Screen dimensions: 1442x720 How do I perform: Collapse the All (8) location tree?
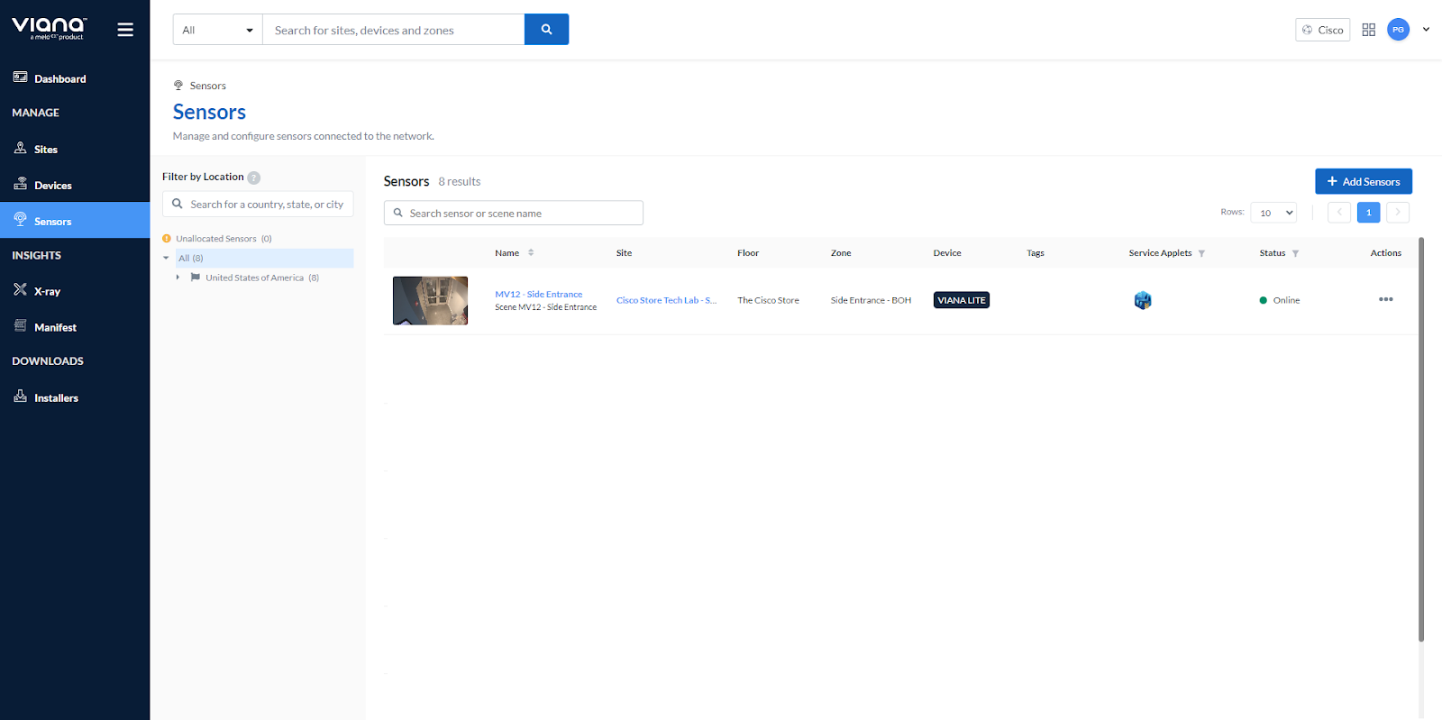pyautogui.click(x=166, y=259)
